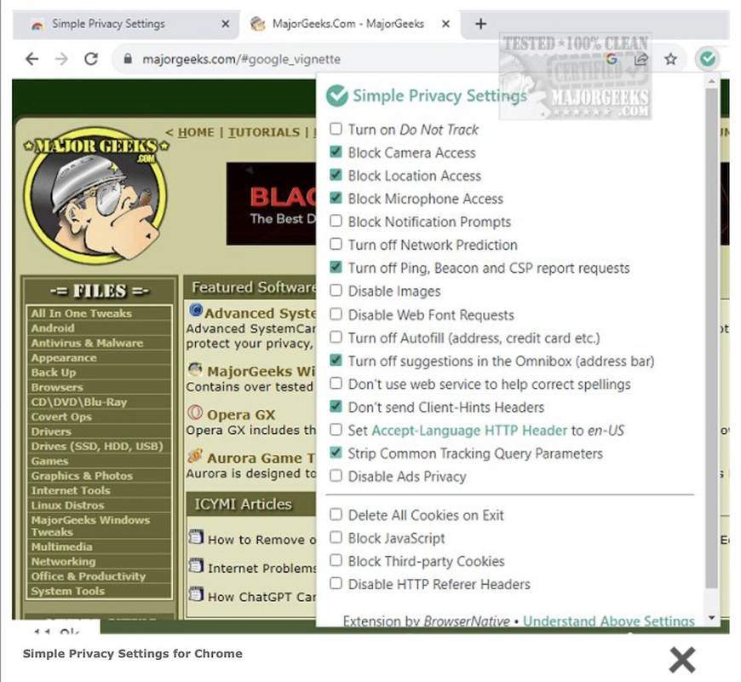Click the MajorGeeks mascot logo

point(96,195)
